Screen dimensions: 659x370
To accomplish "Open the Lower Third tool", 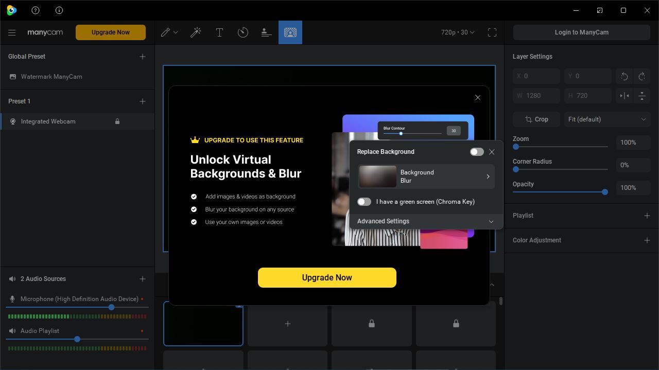I will point(266,32).
